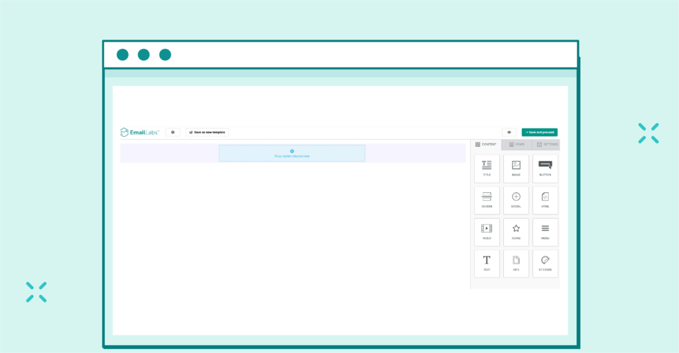Select the Text content block
Image resolution: width=679 pixels, height=353 pixels.
(487, 263)
